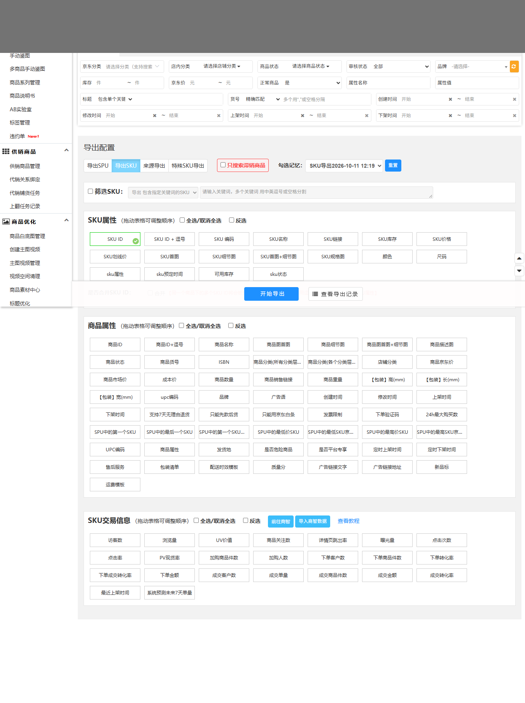The height and width of the screenshot is (703, 525).
Task: Click the scroll-down arrow icon on right edge
Action: (519, 270)
